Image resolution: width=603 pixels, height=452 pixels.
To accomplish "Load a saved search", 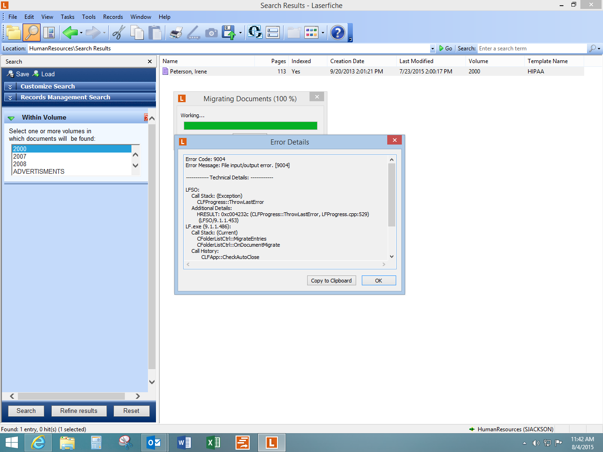I will 43,74.
